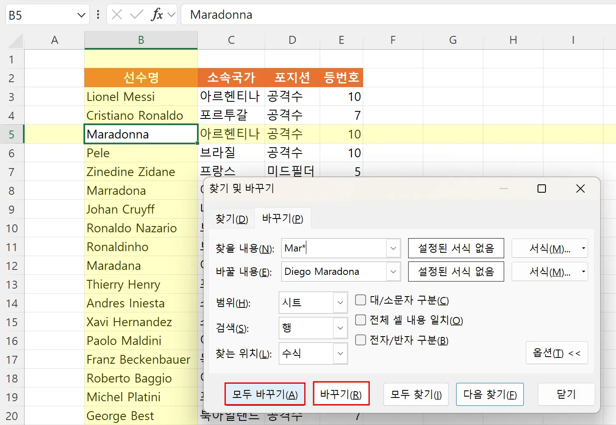This screenshot has width=616, height=425.
Task: Select the 바꾸기(P) tab
Action: pyautogui.click(x=283, y=218)
